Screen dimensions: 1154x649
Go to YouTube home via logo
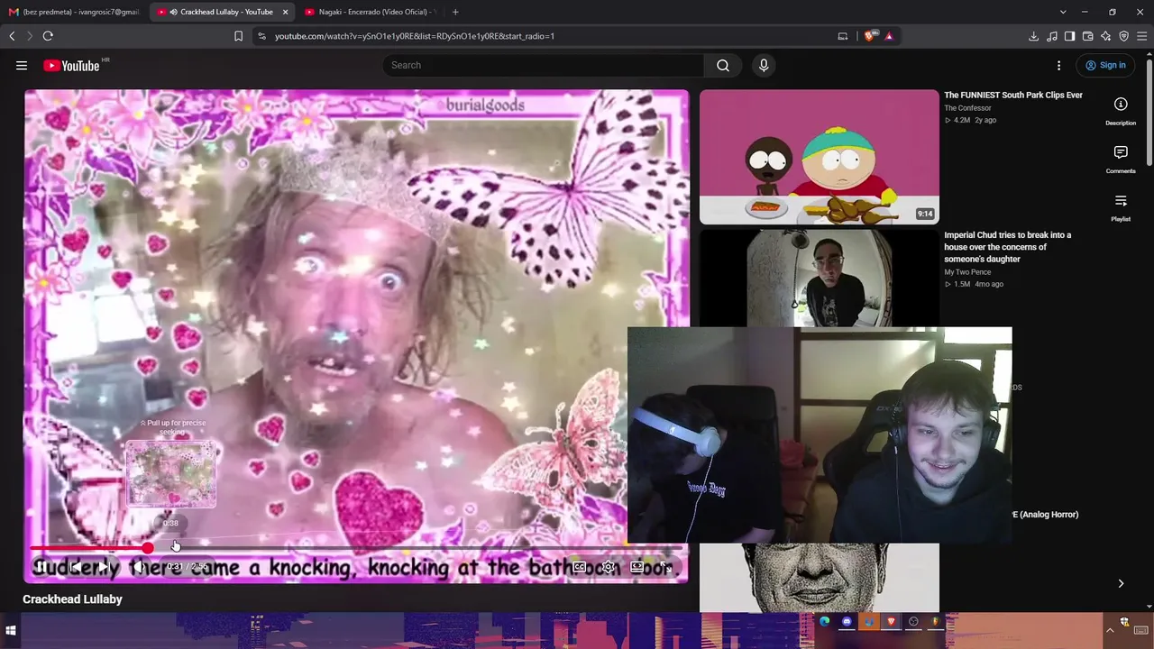pos(71,65)
